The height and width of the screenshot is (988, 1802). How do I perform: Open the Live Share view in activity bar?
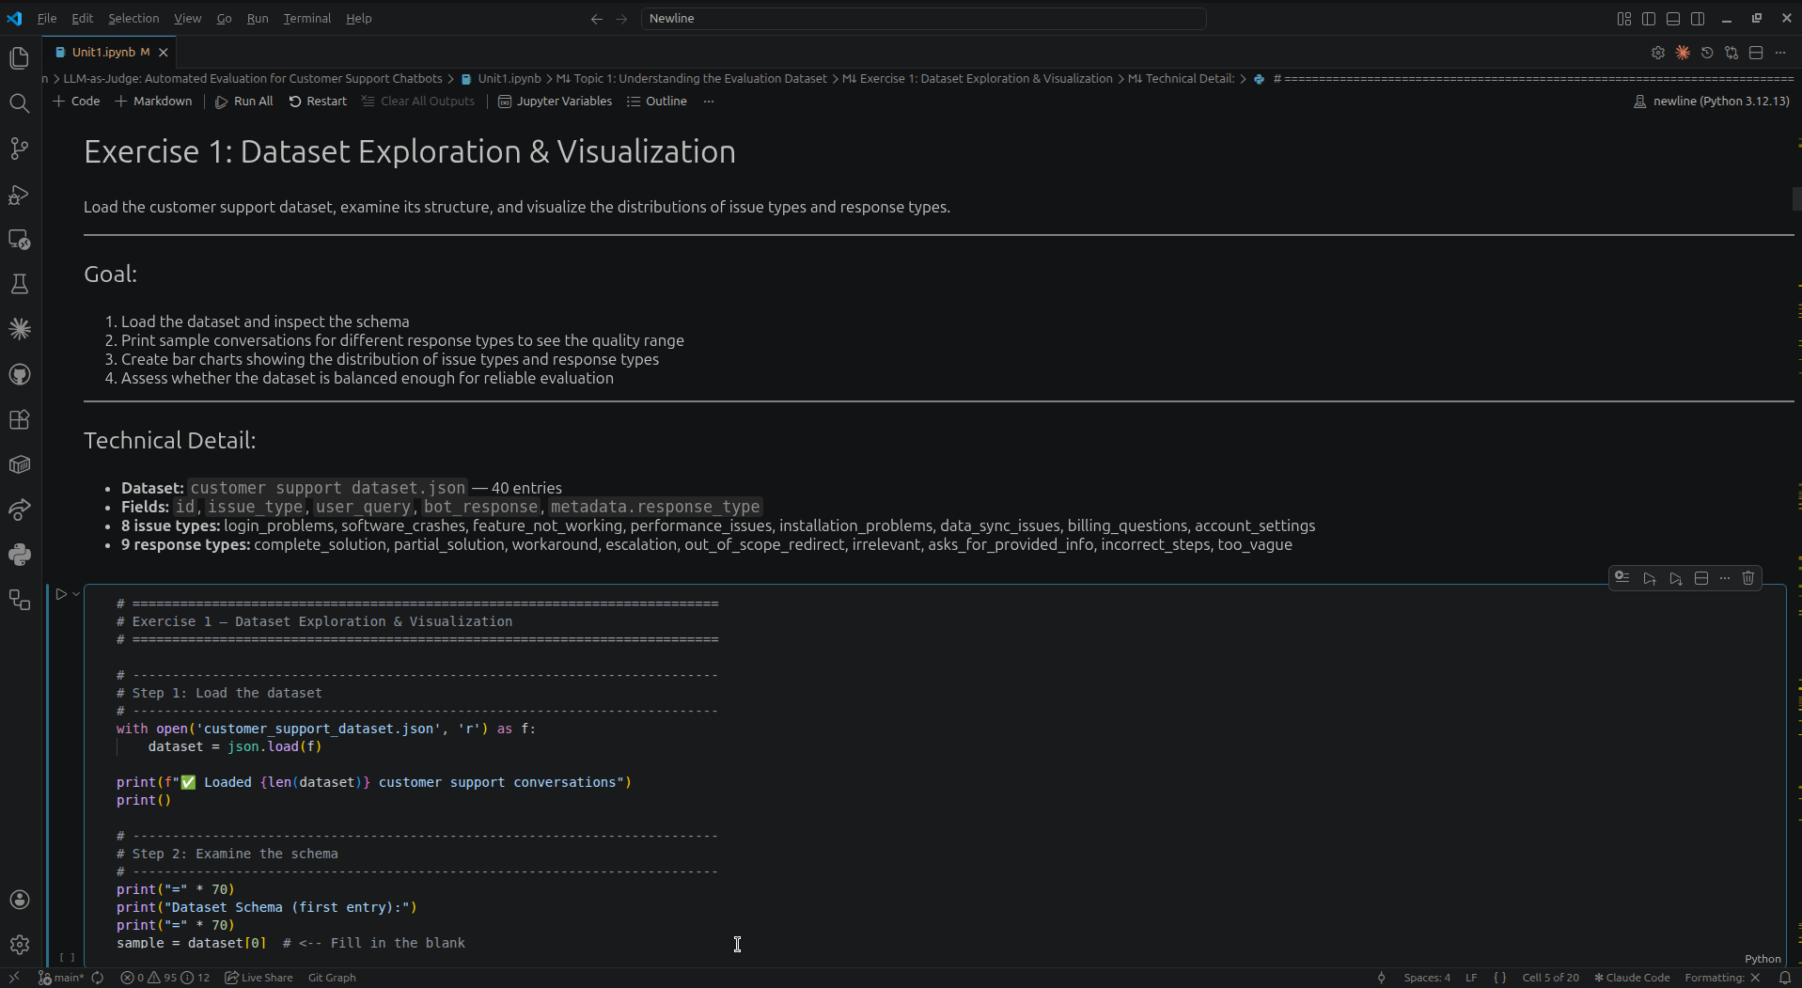[x=20, y=510]
